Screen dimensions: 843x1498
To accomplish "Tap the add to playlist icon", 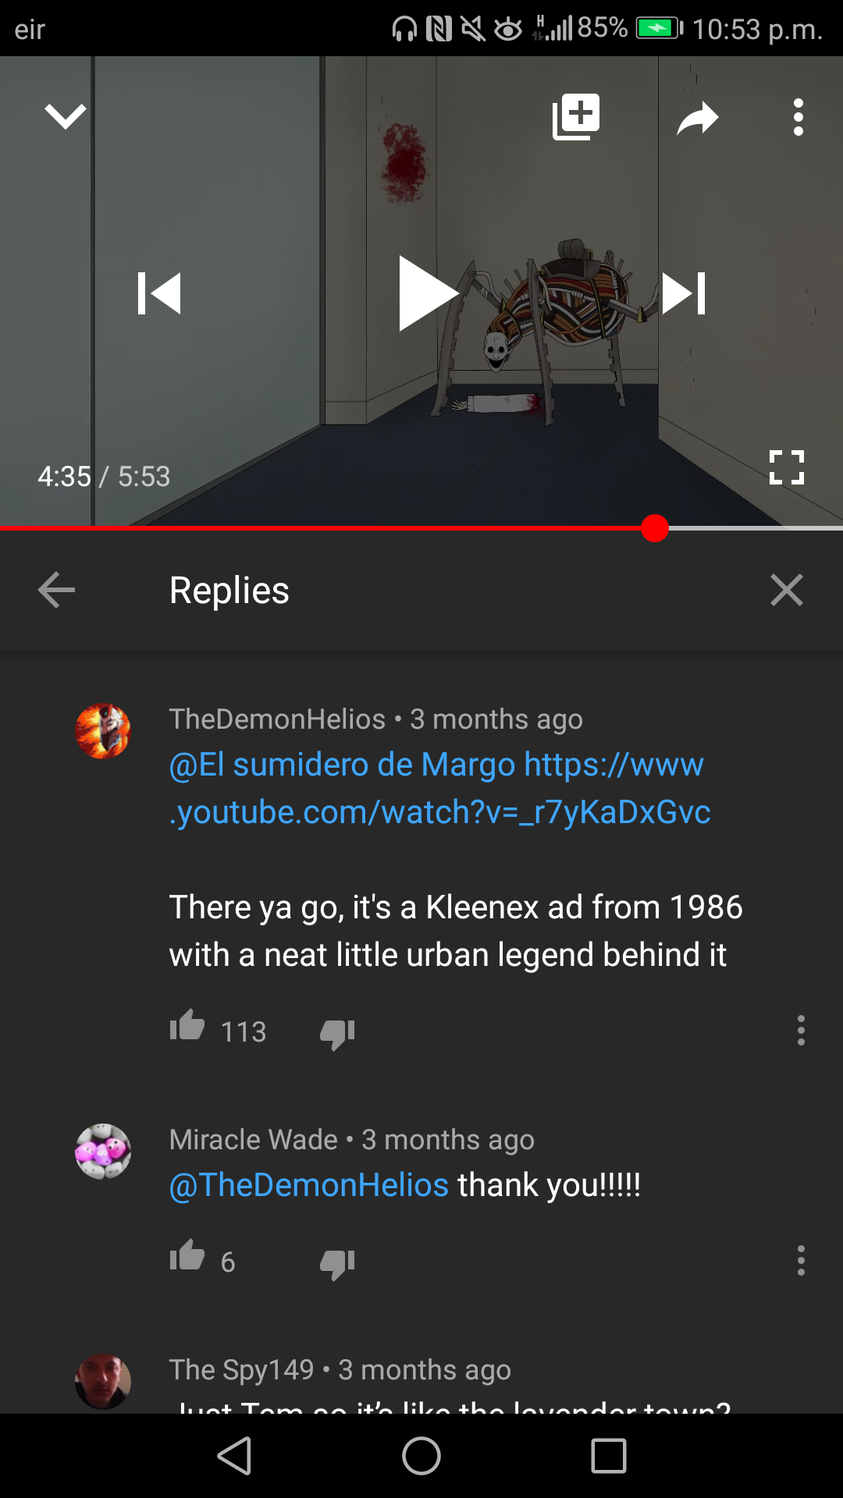I will coord(576,117).
